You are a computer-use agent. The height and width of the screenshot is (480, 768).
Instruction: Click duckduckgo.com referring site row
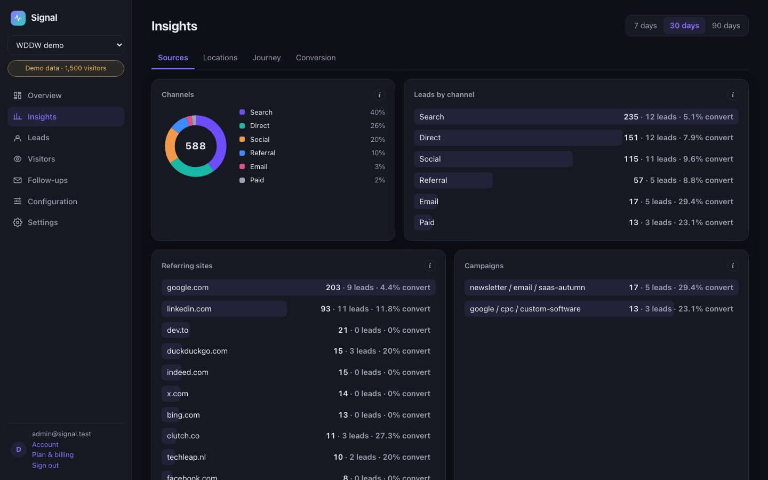299,351
